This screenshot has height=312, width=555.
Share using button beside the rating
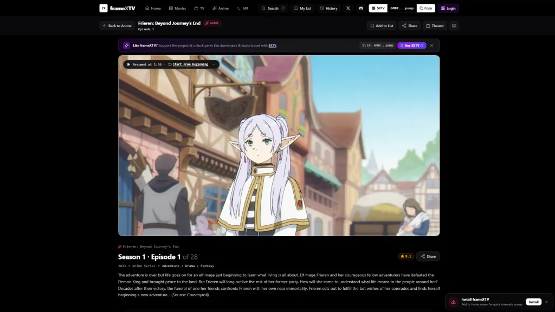point(428,256)
